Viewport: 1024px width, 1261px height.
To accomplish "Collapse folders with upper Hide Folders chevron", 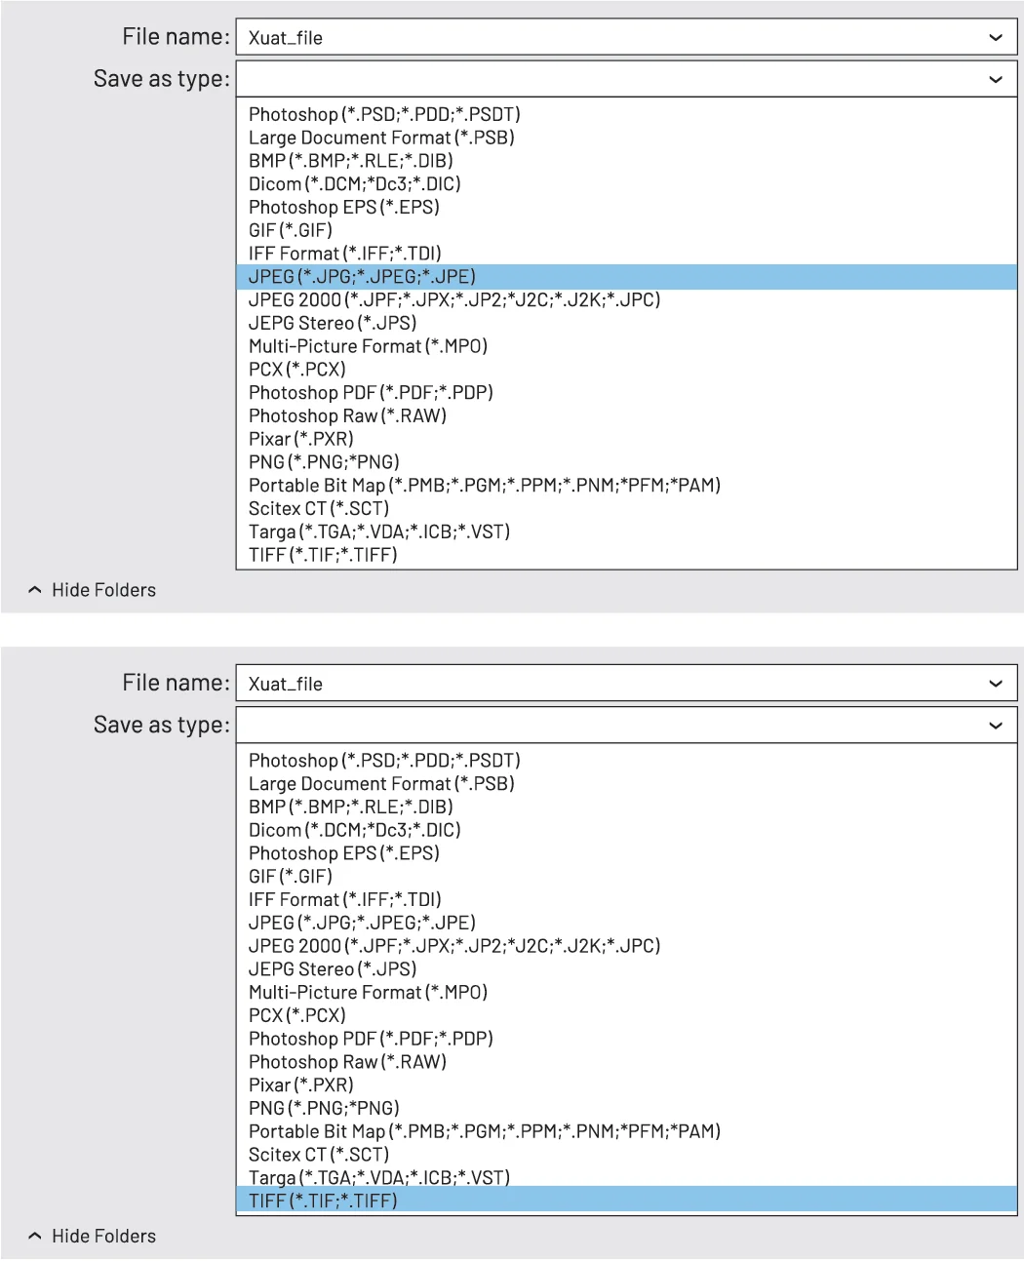I will tap(35, 590).
